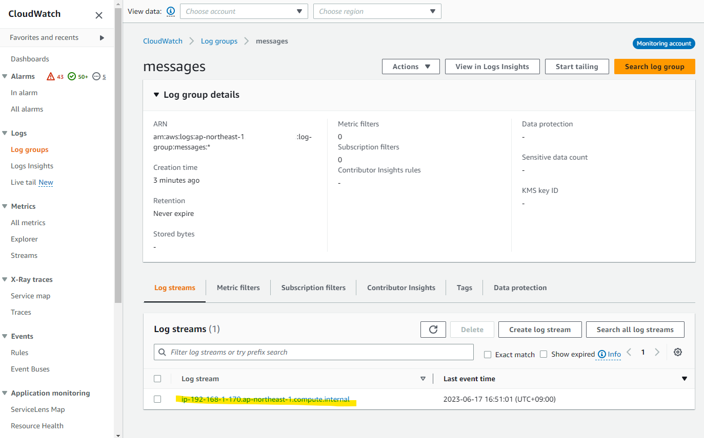Switch to the Data protection tab
Viewport: 704px width, 438px height.
(x=520, y=288)
